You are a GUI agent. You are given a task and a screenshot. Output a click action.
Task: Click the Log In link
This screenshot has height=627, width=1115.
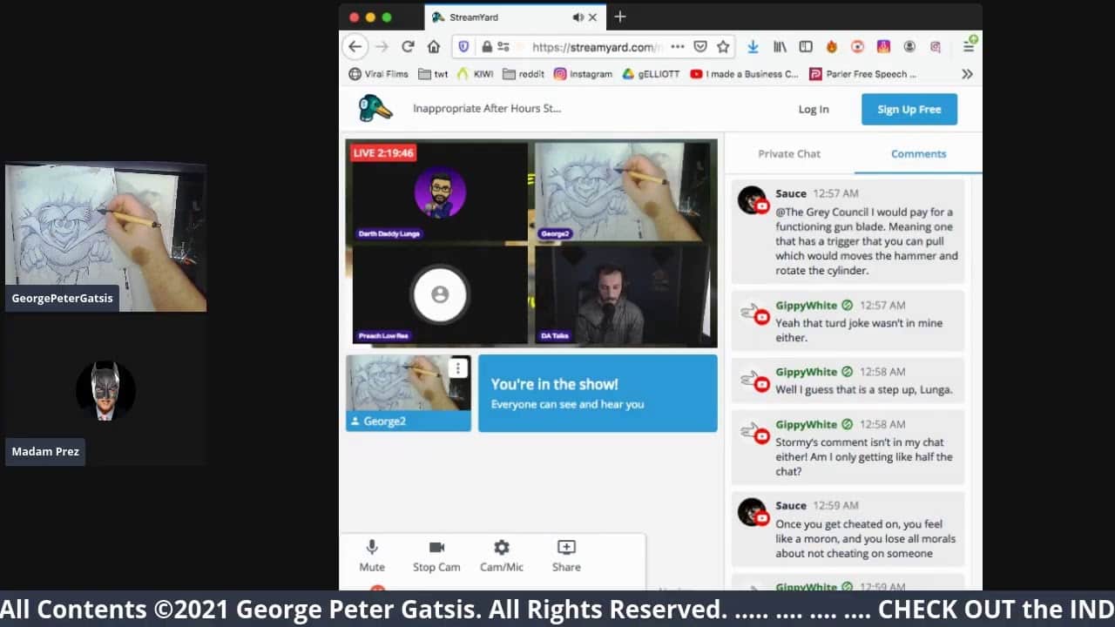point(814,110)
